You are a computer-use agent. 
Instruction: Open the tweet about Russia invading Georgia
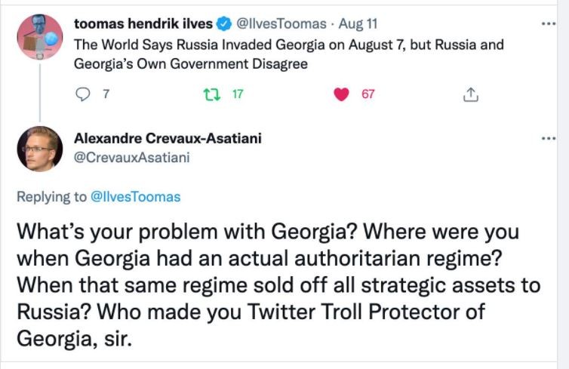(287, 54)
